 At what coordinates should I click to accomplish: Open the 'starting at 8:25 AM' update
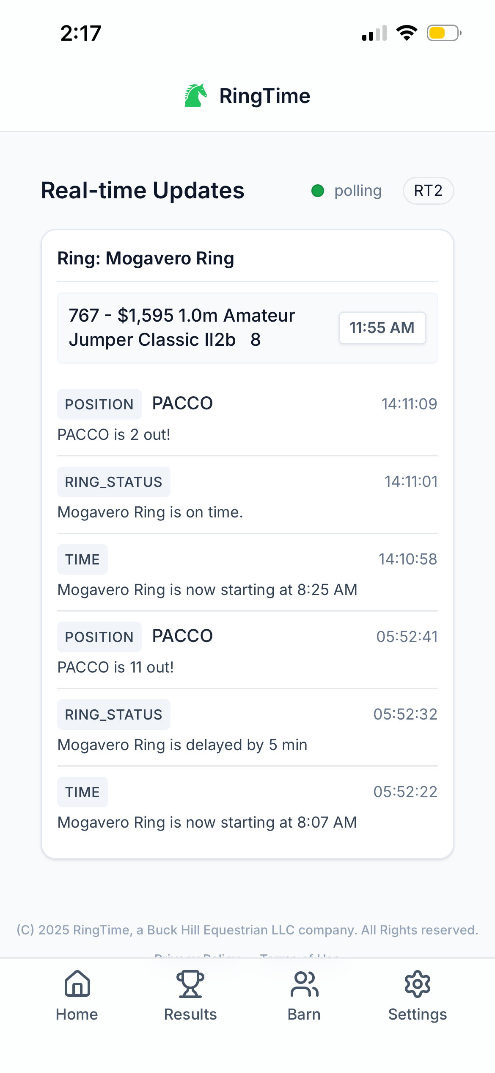pyautogui.click(x=207, y=590)
